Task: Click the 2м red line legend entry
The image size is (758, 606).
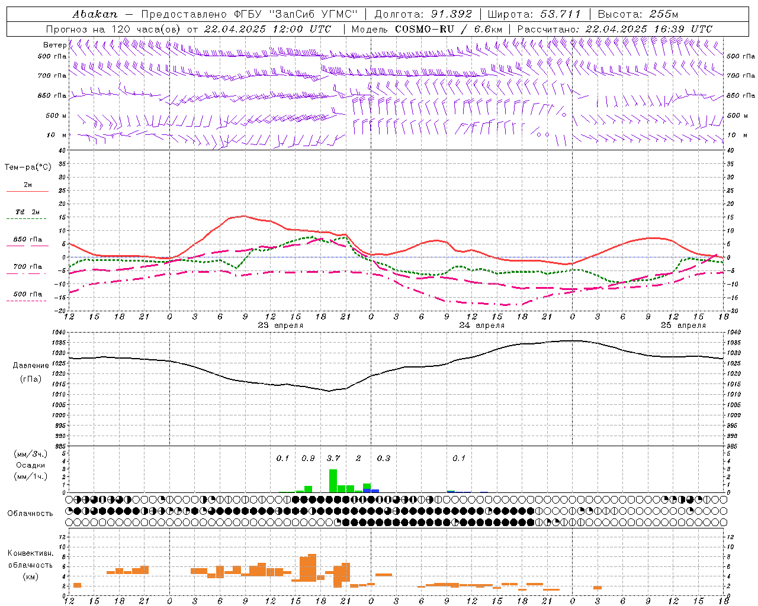Action: [28, 188]
